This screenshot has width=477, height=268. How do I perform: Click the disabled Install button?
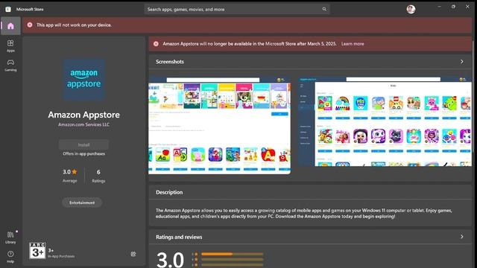click(x=83, y=144)
